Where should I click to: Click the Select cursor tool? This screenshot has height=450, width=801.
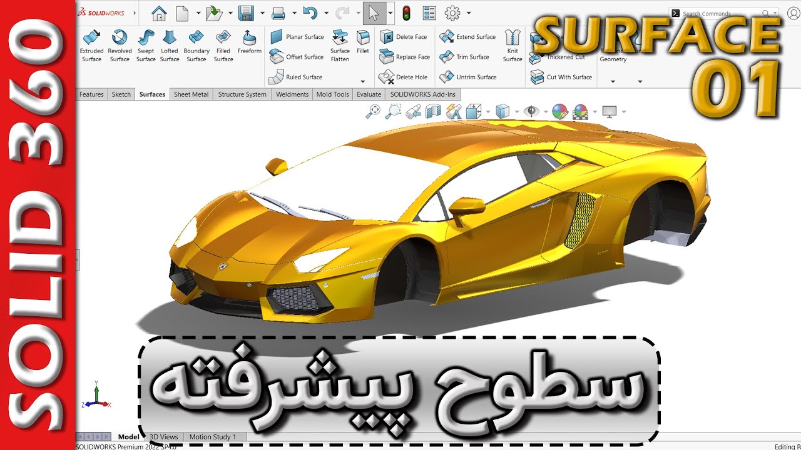(374, 12)
